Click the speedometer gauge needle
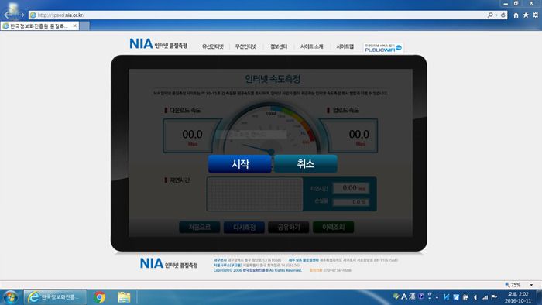542x305 pixels. (x=258, y=148)
